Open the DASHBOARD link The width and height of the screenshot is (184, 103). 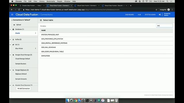click(x=129, y=15)
